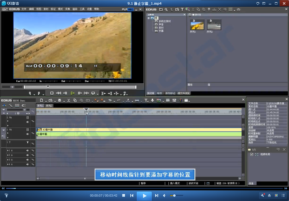Click the color bars new clip icon
The image size is (289, 201).
pyautogui.click(x=188, y=10)
